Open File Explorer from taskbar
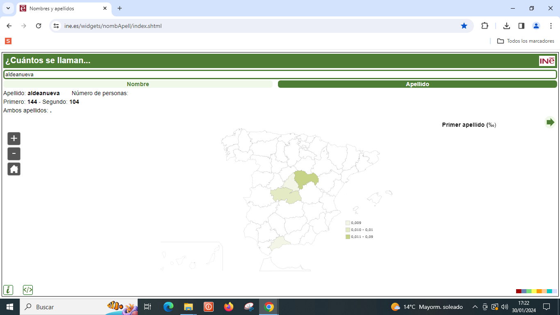The image size is (560, 315). point(188,307)
